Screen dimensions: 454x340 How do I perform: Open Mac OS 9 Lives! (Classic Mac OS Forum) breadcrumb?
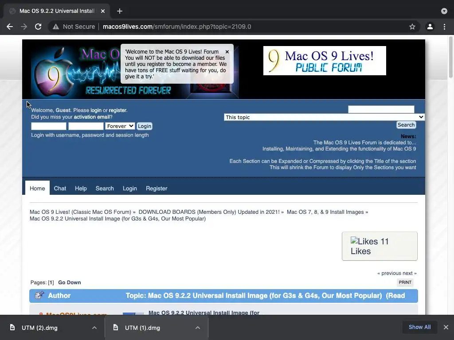click(x=80, y=212)
